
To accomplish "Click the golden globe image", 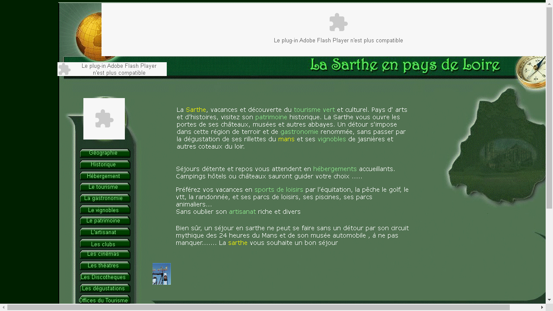I will [89, 35].
